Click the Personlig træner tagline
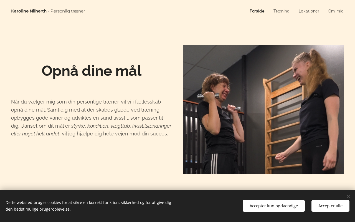 point(68,11)
